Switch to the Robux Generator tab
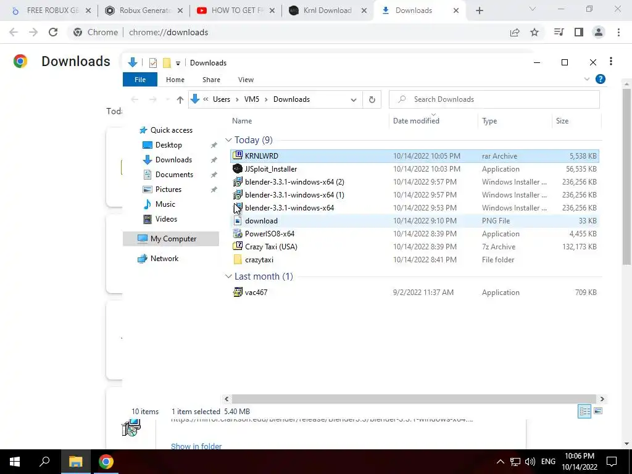This screenshot has width=632, height=474. [144, 10]
